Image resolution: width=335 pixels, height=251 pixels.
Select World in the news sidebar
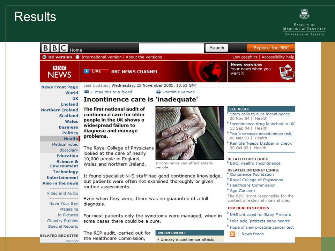72,93
